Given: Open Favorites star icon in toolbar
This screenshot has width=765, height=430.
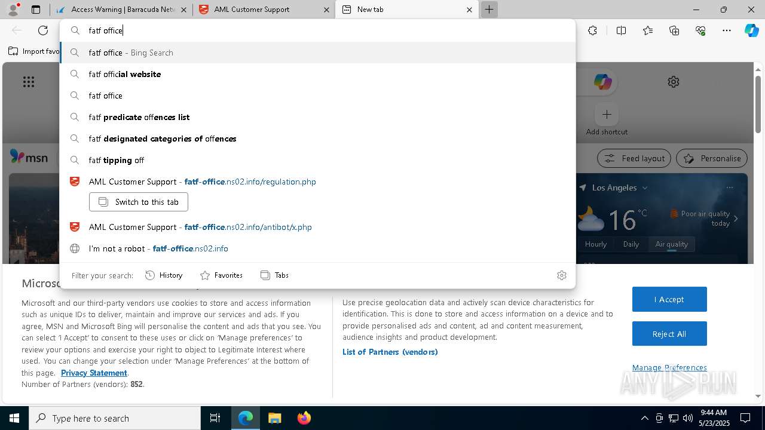Looking at the screenshot, I should click(648, 30).
